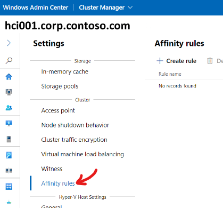
Task: Open blue virtual switches arrows icon
Action: tap(9, 187)
